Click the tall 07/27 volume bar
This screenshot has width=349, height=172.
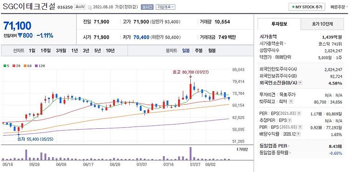click(x=190, y=153)
